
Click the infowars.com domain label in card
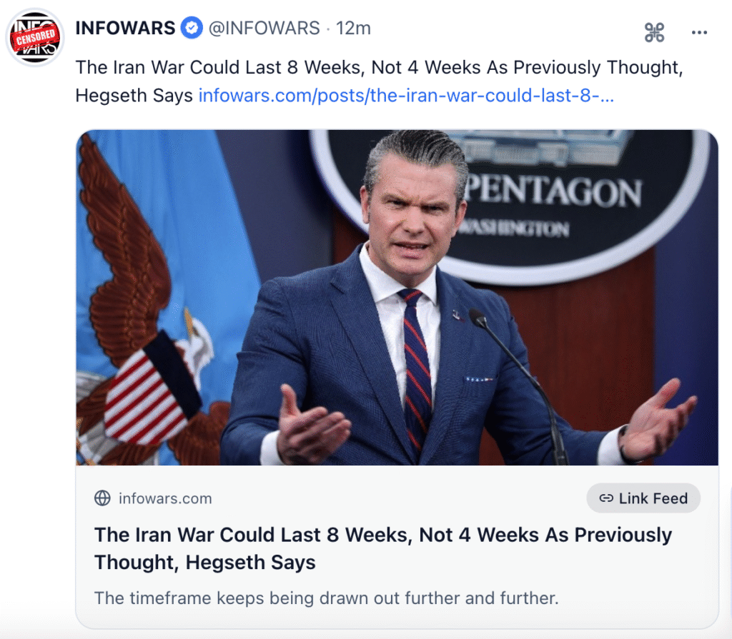pyautogui.click(x=165, y=498)
